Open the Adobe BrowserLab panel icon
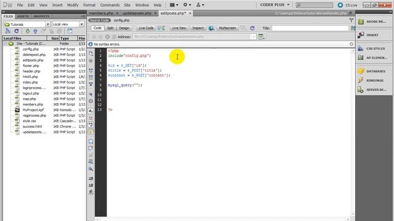Viewport: 394px width, 221px height. coord(361,21)
